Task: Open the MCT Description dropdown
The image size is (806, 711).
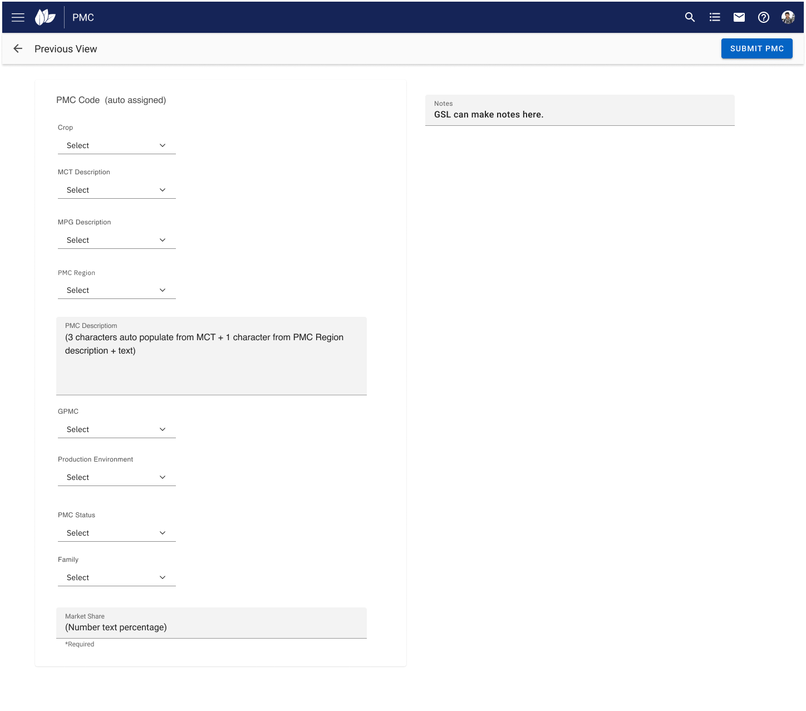Action: pyautogui.click(x=116, y=190)
